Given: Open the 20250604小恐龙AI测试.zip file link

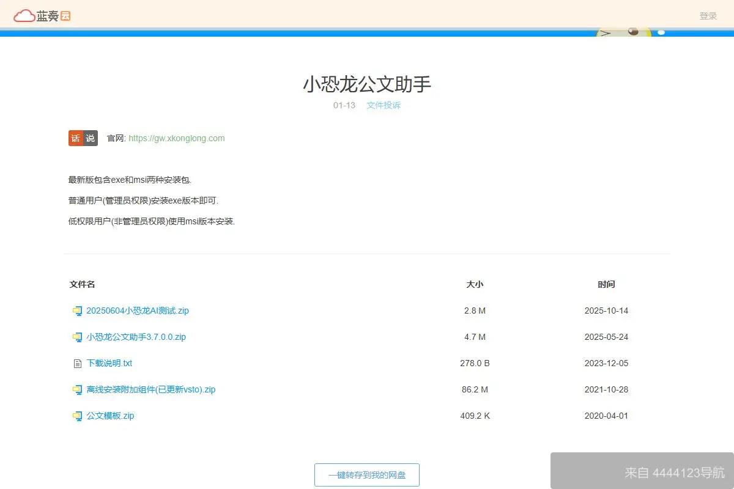Looking at the screenshot, I should tap(138, 311).
